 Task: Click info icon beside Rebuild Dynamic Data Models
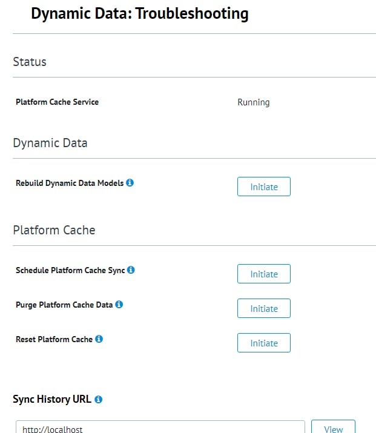(130, 183)
